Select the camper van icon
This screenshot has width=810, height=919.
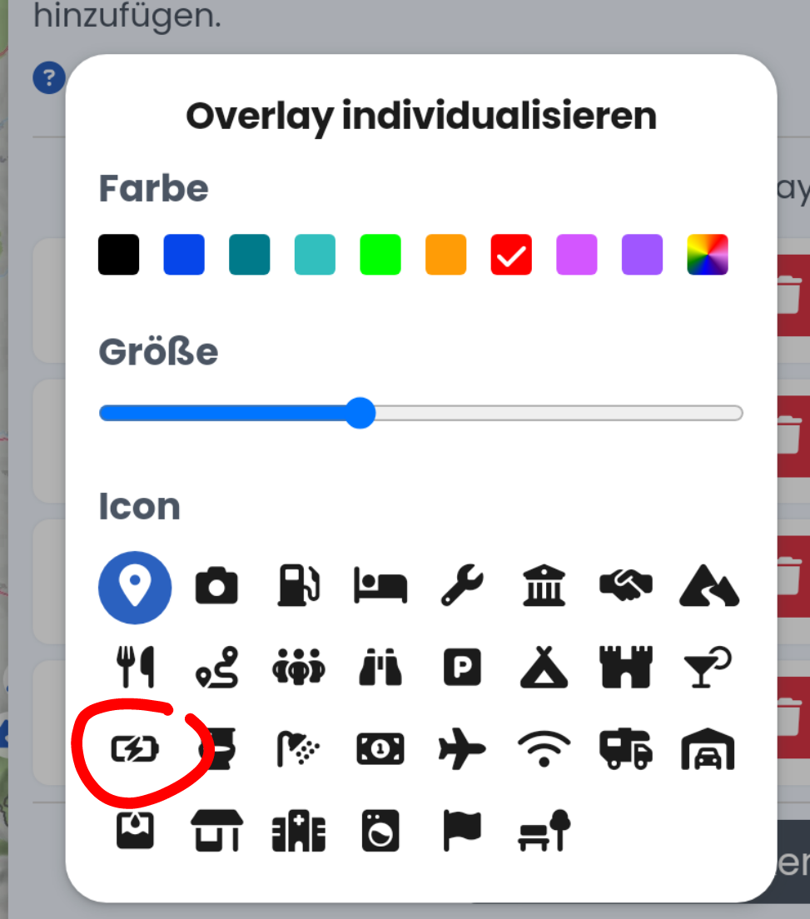(626, 749)
